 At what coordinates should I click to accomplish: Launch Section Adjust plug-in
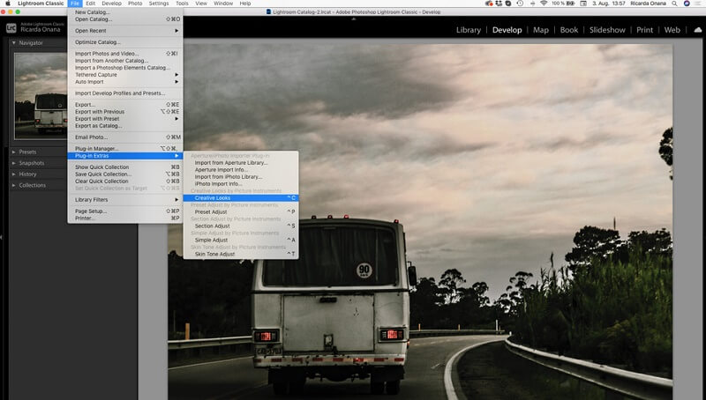tap(241, 226)
